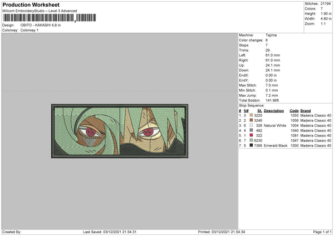Image resolution: width=334 pixels, height=236 pixels.
Task: Click thread code 1047 for thread 6230
Action: click(x=294, y=141)
